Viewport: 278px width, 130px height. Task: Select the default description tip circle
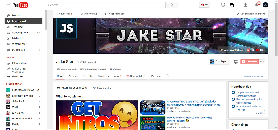(233, 106)
